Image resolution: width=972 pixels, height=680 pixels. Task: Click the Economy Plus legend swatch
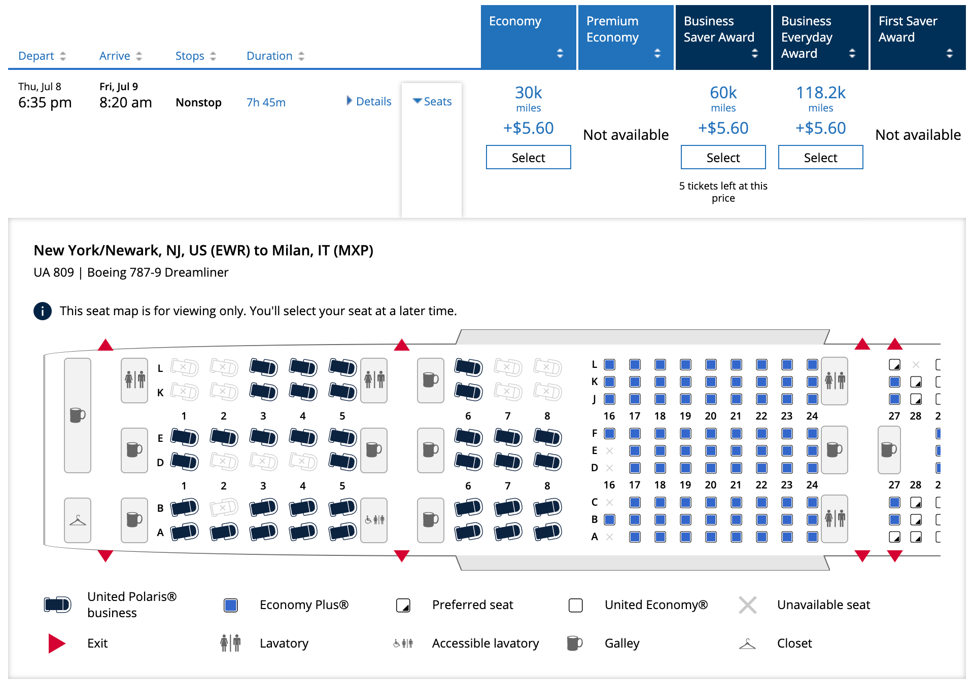point(231,605)
